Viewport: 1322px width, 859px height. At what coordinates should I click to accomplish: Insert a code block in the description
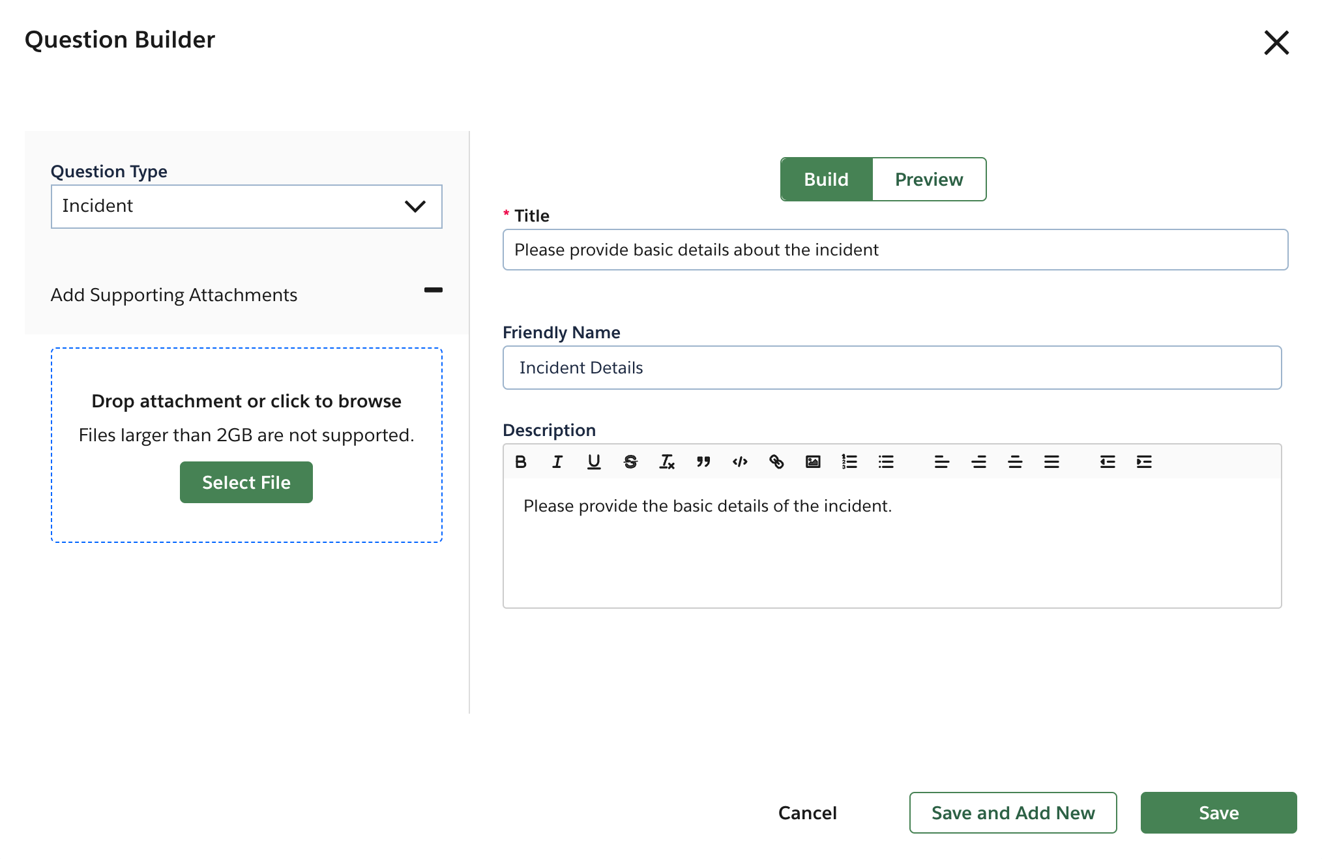[x=740, y=462]
